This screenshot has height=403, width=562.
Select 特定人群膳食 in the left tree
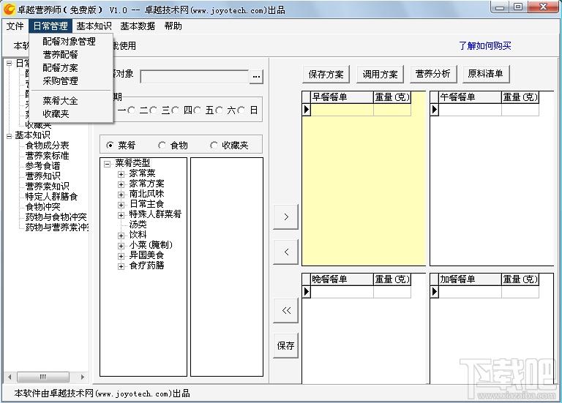tap(51, 196)
